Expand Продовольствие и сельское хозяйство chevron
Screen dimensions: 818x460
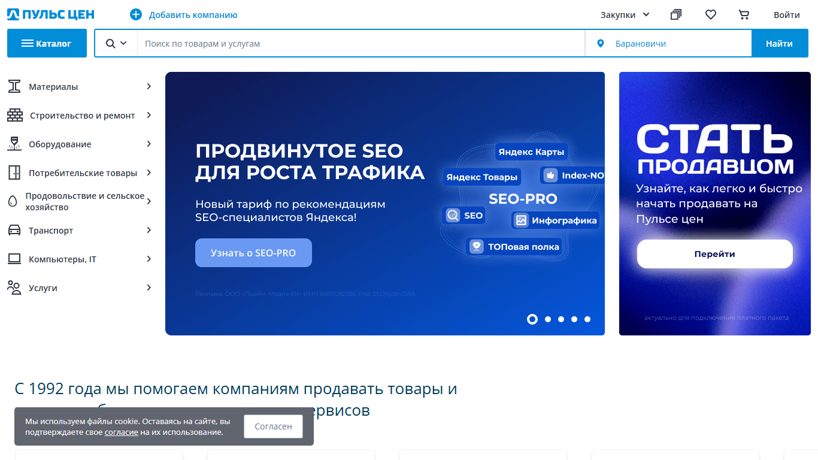pos(149,201)
